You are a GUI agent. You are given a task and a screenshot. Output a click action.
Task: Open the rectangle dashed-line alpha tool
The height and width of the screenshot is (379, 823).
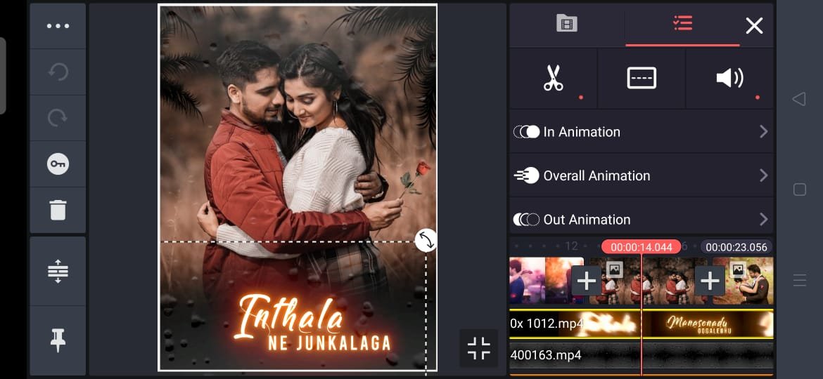(x=642, y=79)
